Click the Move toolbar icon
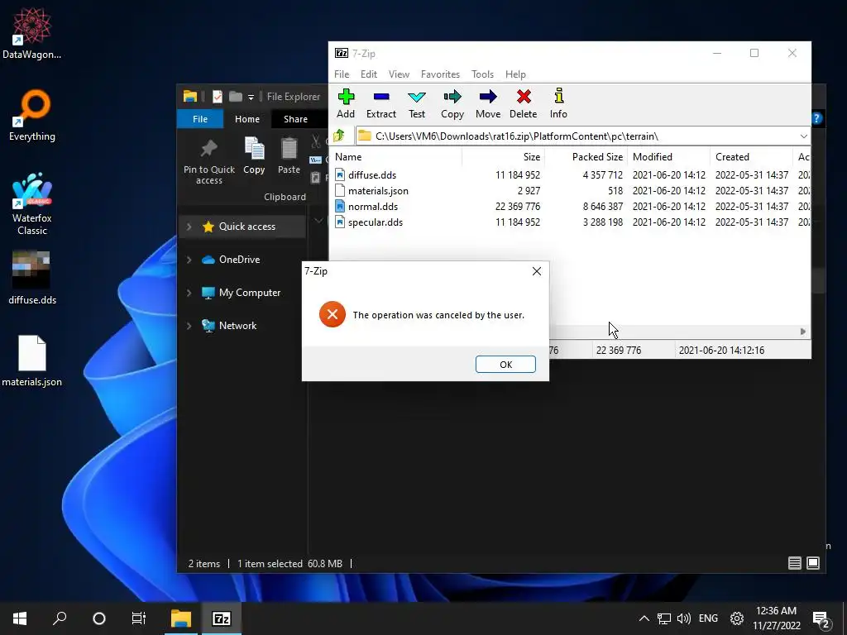 pyautogui.click(x=488, y=103)
